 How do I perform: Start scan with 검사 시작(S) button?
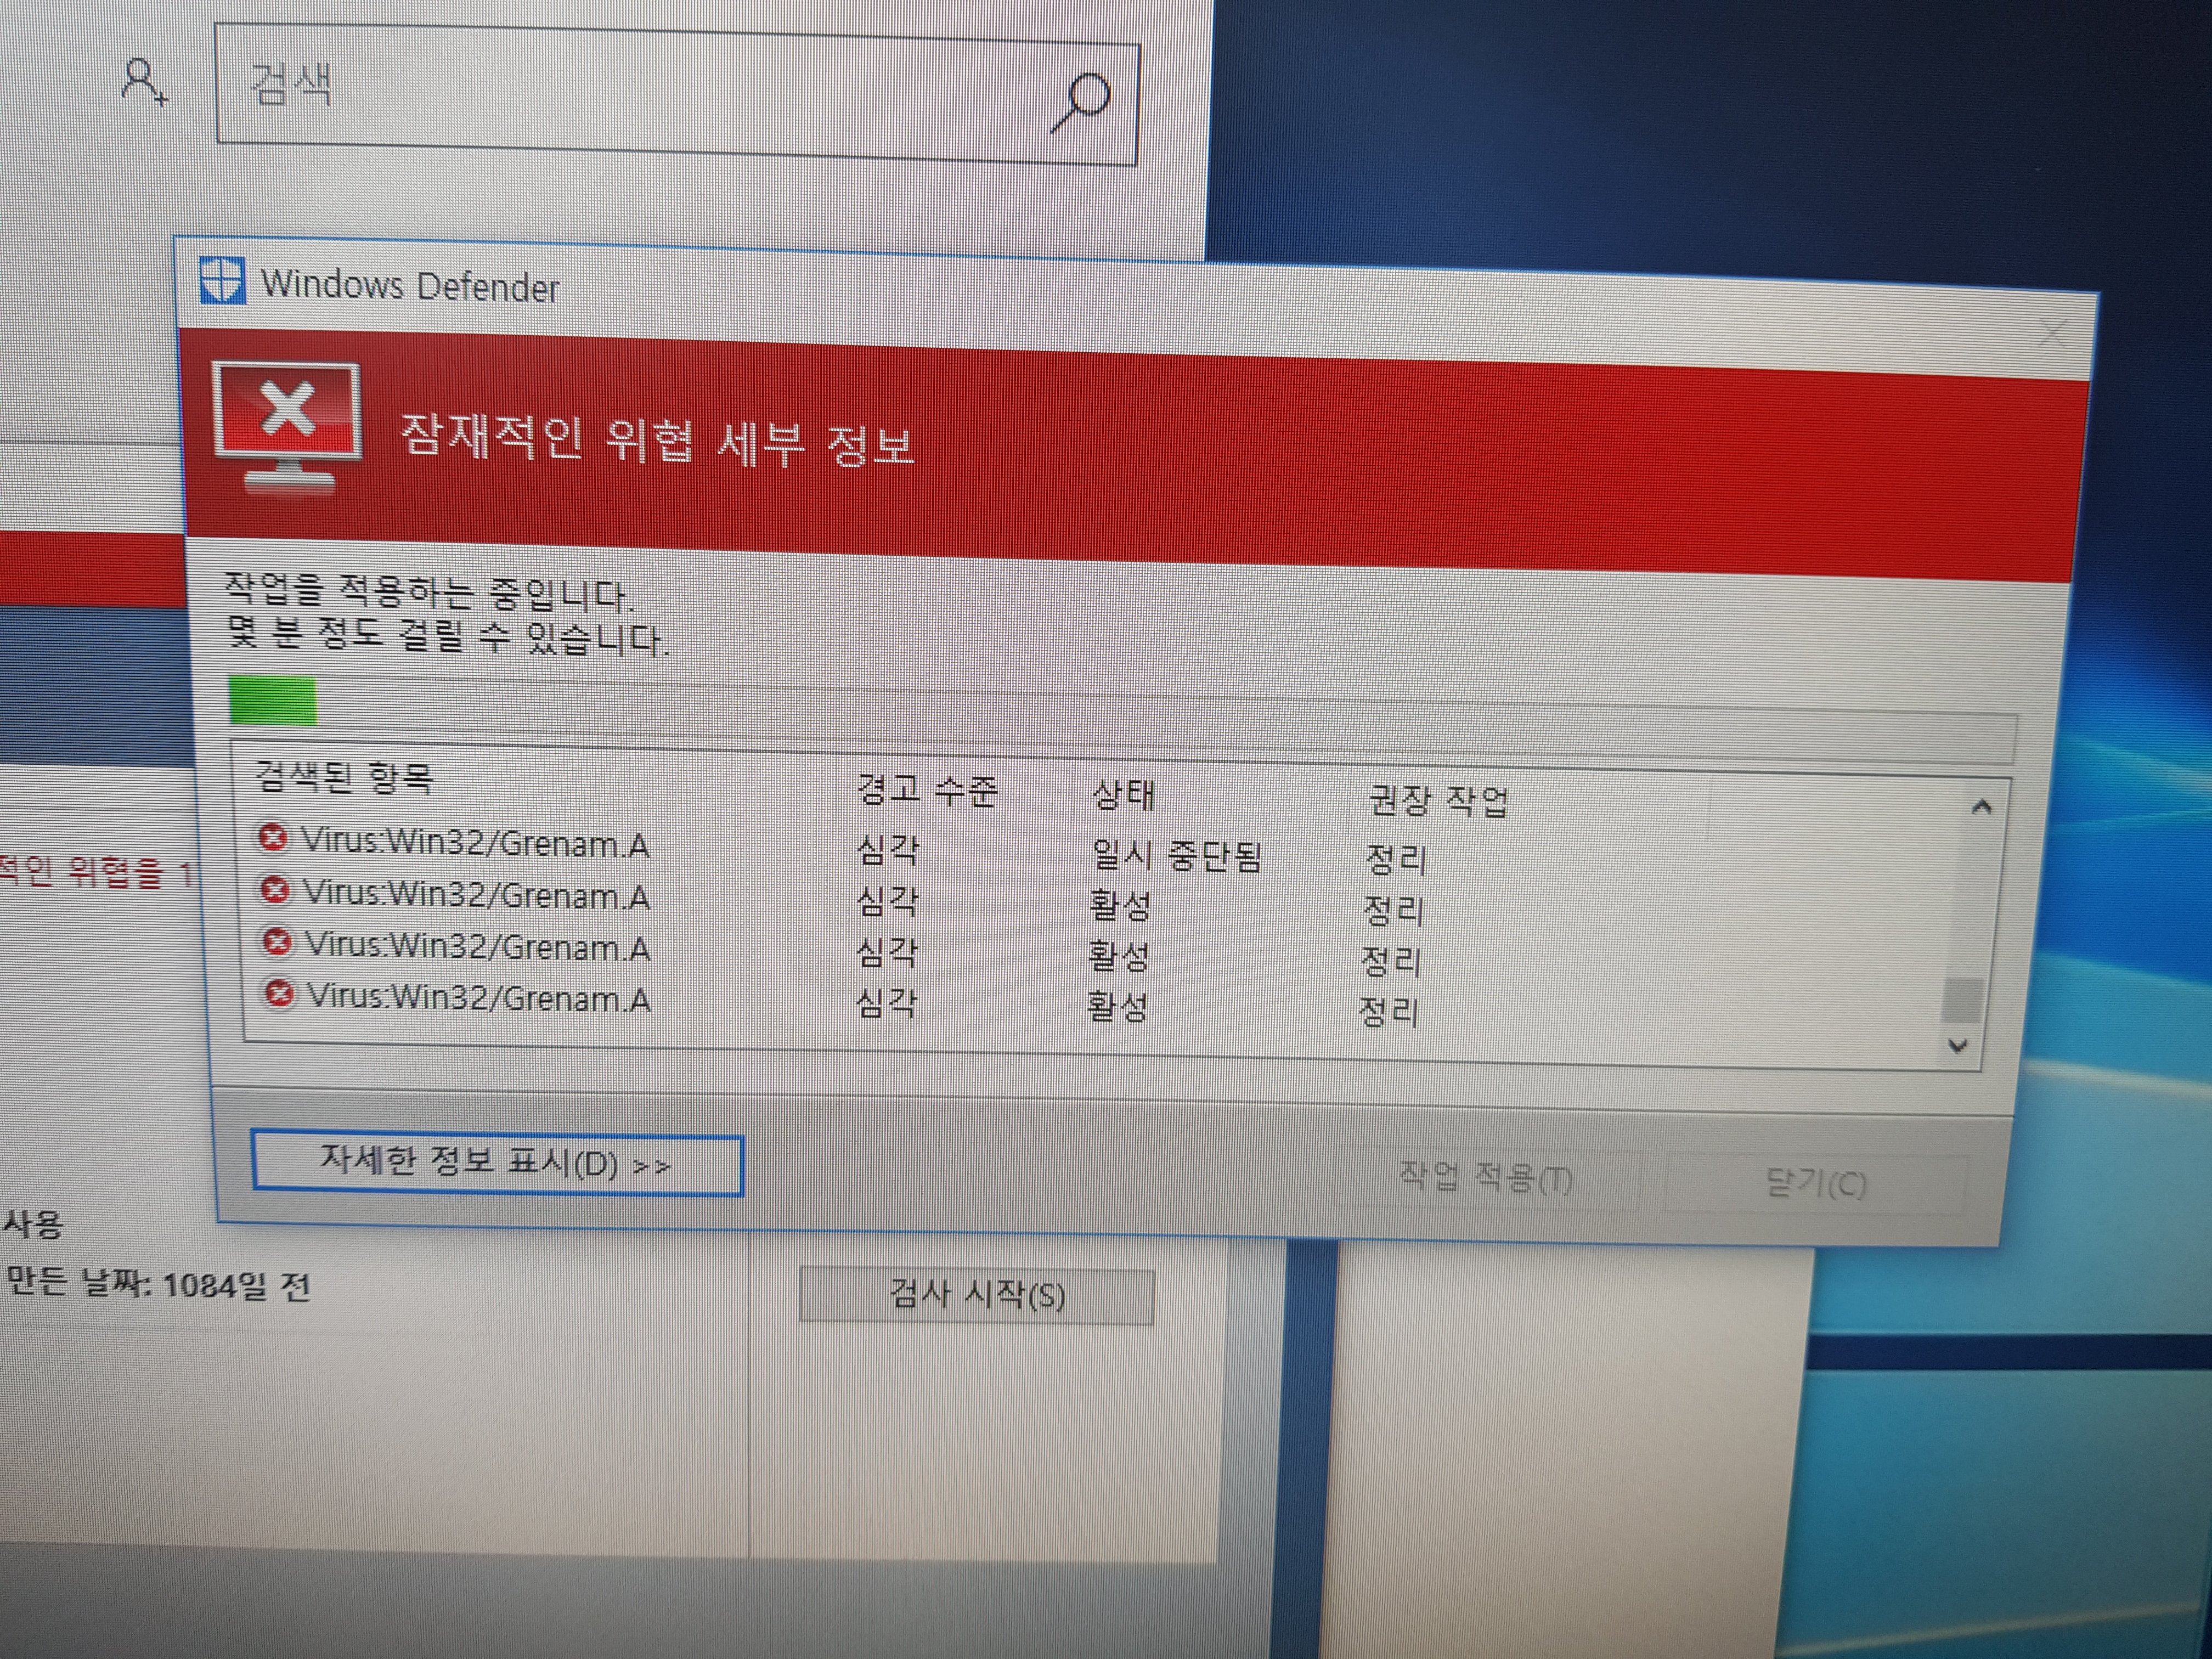[x=977, y=1296]
